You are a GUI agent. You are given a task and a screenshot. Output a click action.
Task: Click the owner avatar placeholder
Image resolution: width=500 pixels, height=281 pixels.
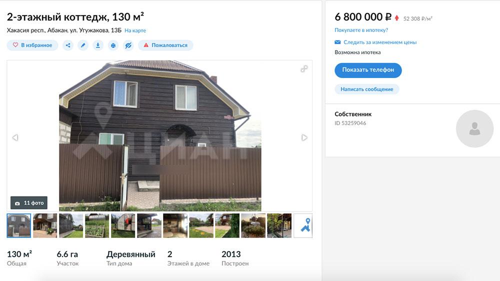(x=475, y=128)
